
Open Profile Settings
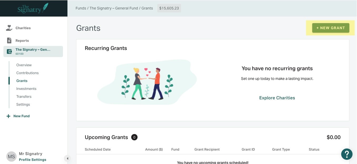pyautogui.click(x=32, y=160)
